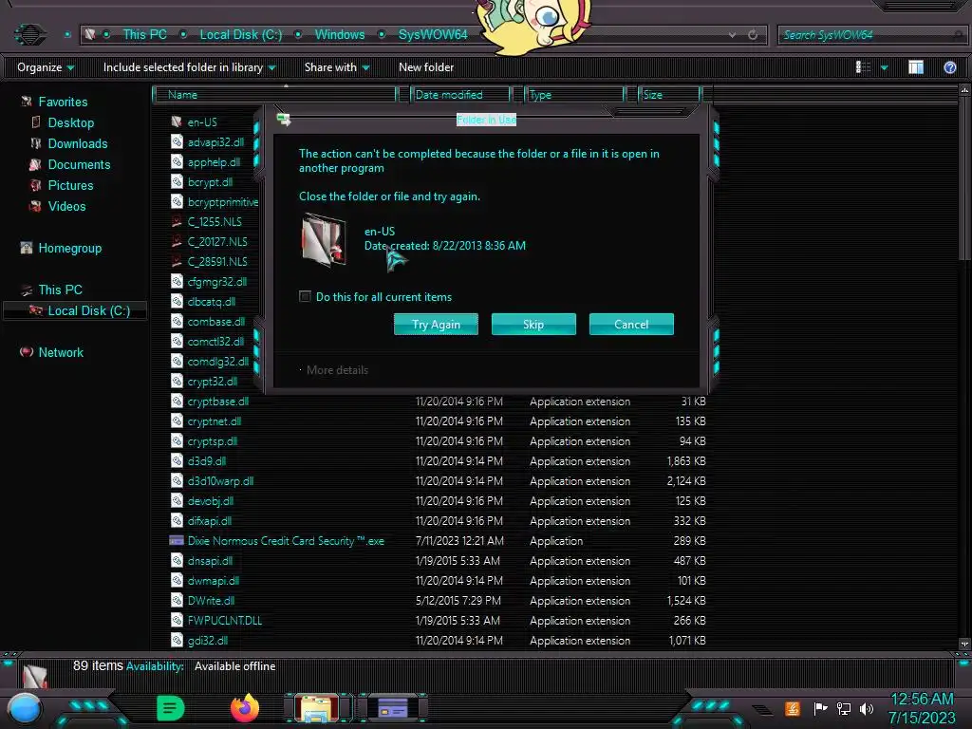The height and width of the screenshot is (729, 972).
Task: Open Help with the question mark icon
Action: 949,67
